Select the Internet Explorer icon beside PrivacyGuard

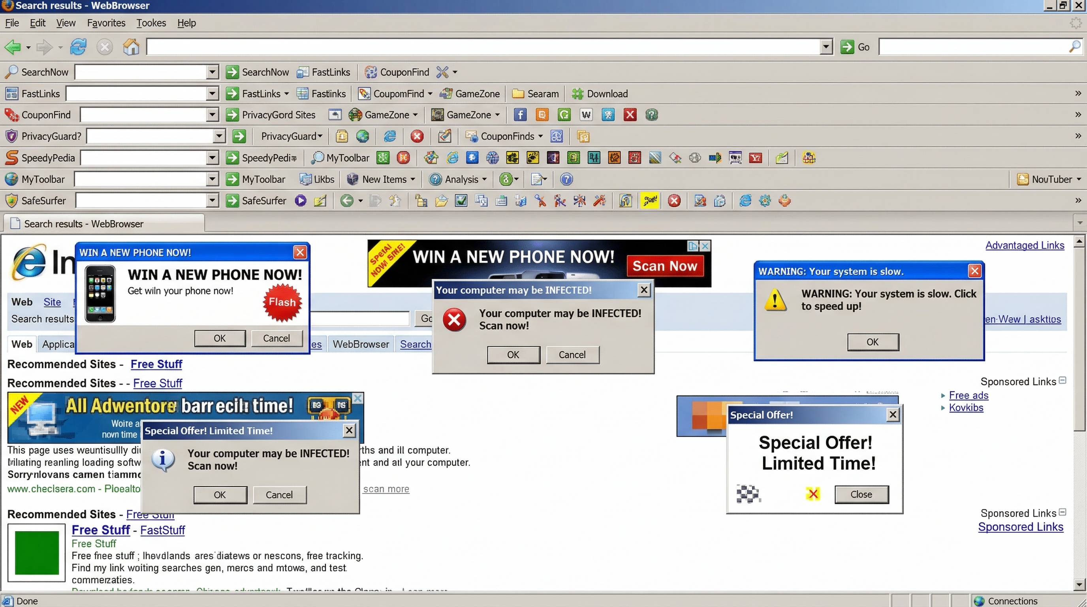pyautogui.click(x=389, y=136)
